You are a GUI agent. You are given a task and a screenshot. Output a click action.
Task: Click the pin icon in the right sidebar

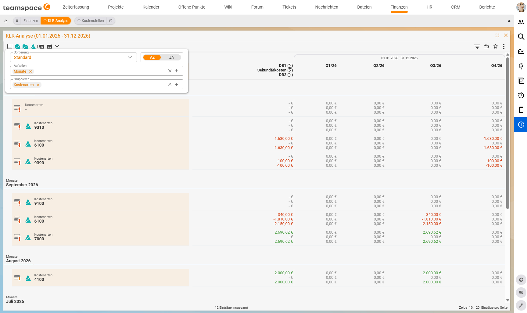point(521,66)
